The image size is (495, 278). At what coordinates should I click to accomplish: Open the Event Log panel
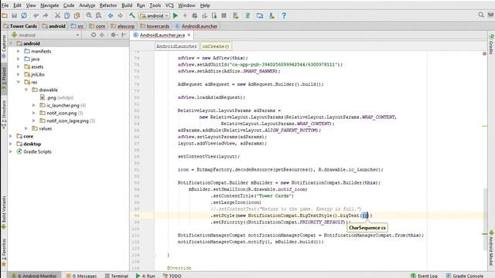(424, 276)
